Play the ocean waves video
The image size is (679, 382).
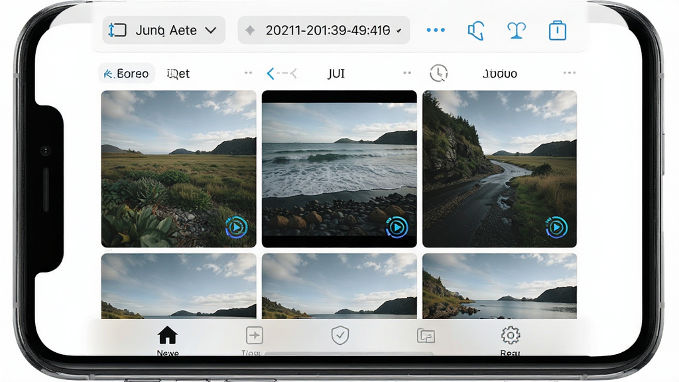tap(397, 227)
